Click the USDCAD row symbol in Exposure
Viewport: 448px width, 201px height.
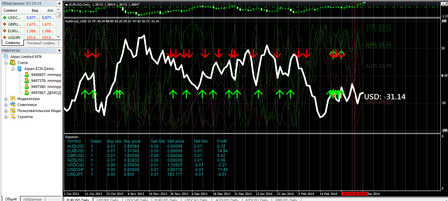[x=76, y=165]
